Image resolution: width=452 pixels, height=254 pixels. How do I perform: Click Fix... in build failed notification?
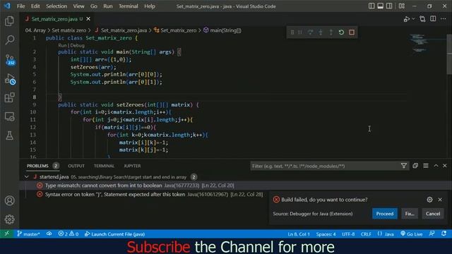point(410,214)
